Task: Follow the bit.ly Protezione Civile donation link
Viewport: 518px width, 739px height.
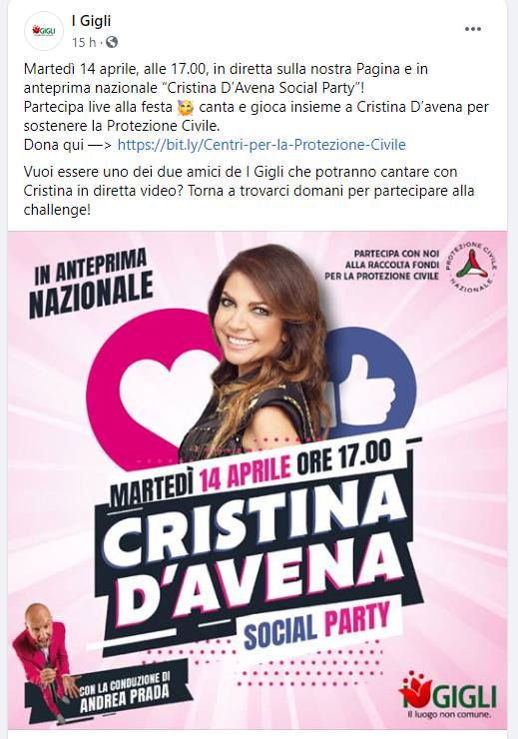Action: pyautogui.click(x=261, y=144)
